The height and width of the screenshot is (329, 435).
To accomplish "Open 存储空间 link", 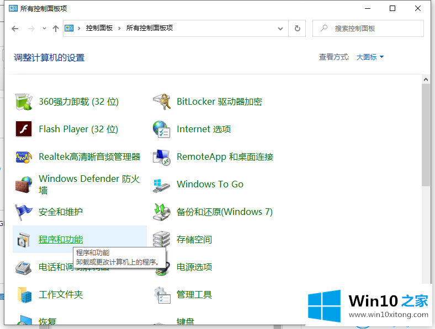I will coord(194,240).
